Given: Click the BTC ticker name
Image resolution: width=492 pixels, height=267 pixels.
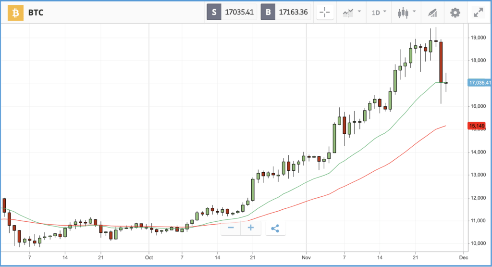Looking at the screenshot, I should pos(36,13).
